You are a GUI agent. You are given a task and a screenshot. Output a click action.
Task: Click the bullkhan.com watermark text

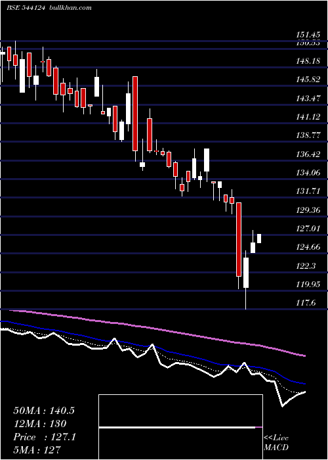tap(70, 8)
